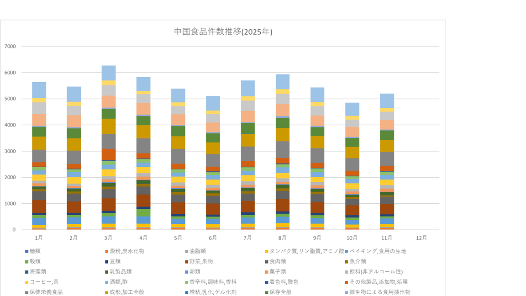Image resolution: width=526 pixels, height=296 pixels.
Task: Select the 7000 vertical axis label
Action: coord(10,47)
